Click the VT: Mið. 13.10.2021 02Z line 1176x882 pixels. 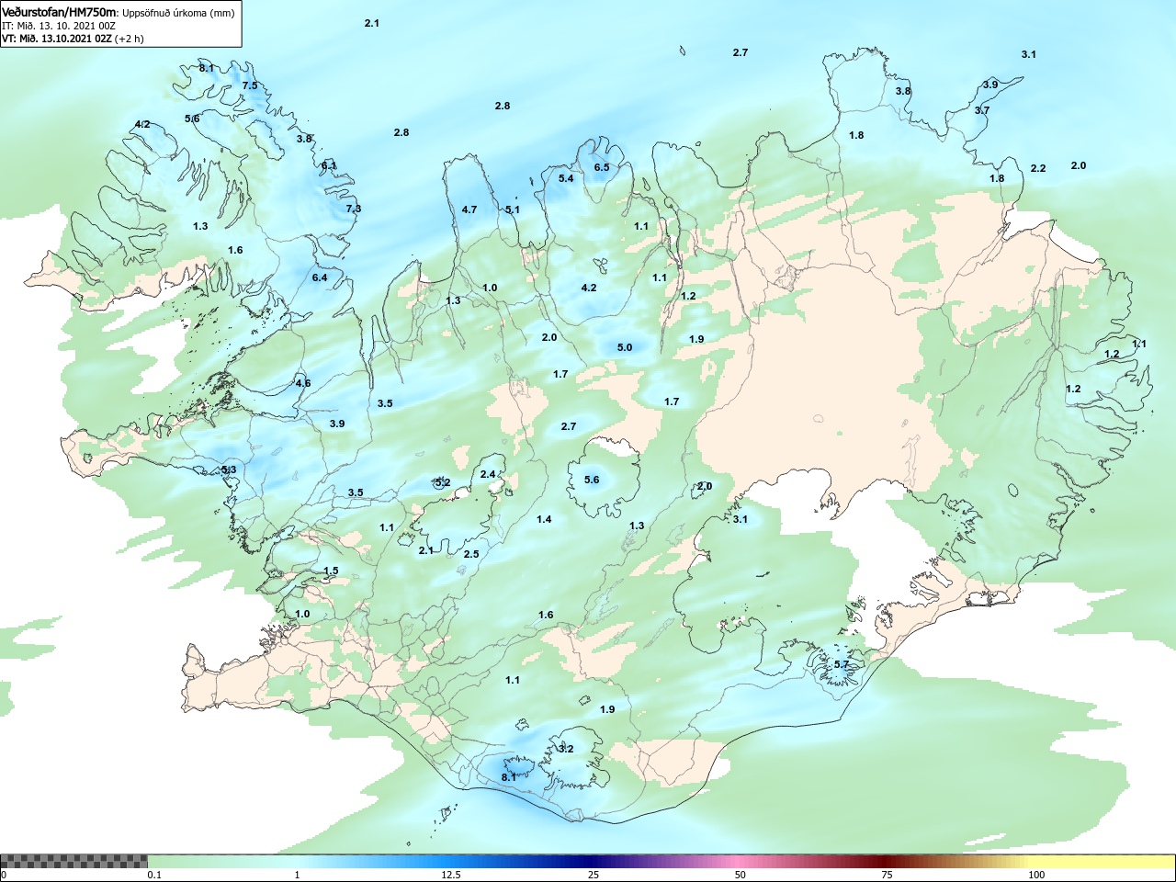coord(73,39)
